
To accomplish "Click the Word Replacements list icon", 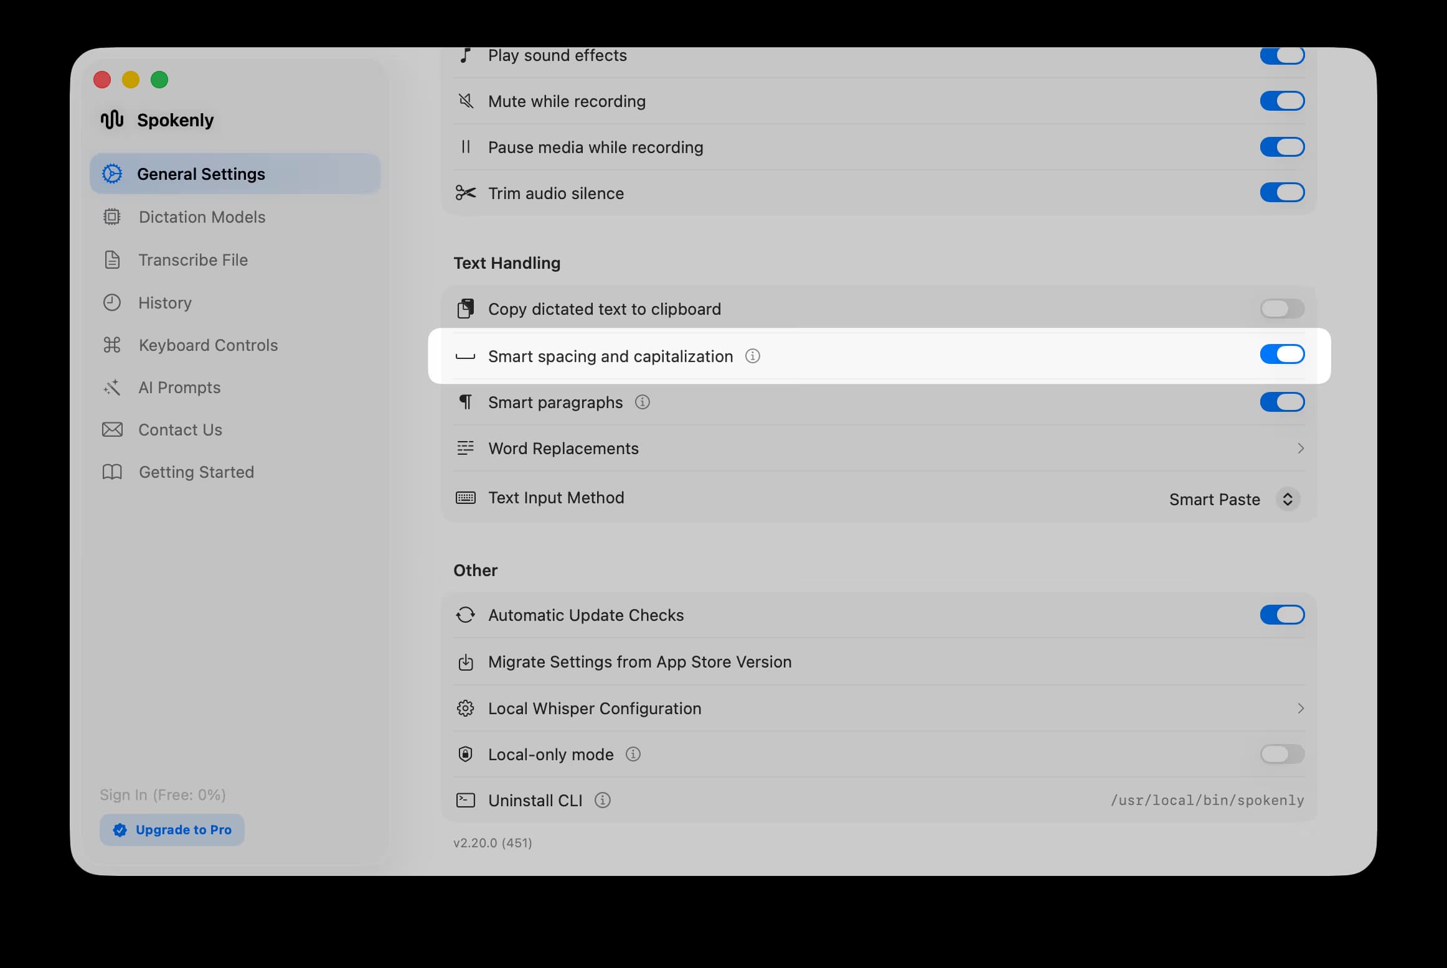I will [466, 448].
